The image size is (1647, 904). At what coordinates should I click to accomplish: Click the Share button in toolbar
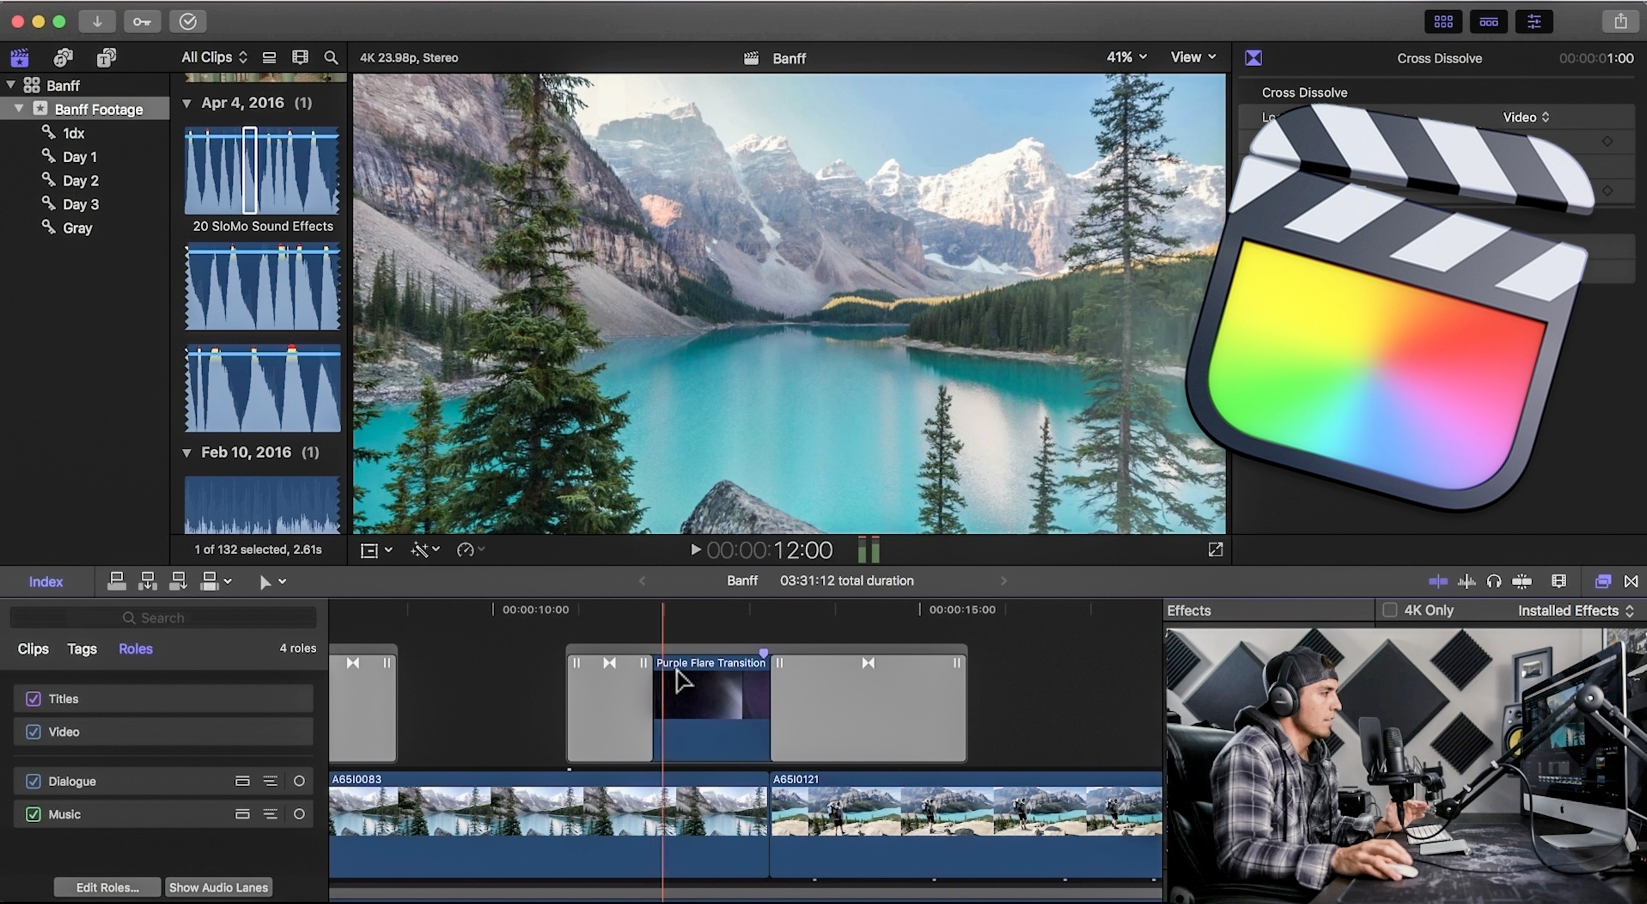1620,21
